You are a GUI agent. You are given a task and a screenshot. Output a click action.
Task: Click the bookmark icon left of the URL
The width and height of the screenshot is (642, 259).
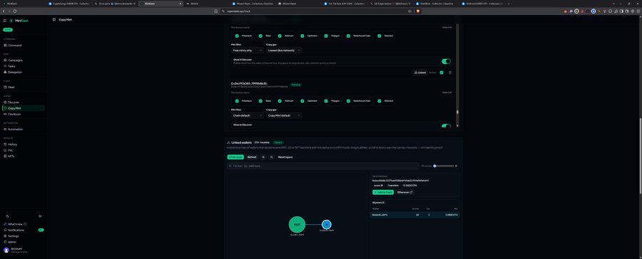[215, 11]
